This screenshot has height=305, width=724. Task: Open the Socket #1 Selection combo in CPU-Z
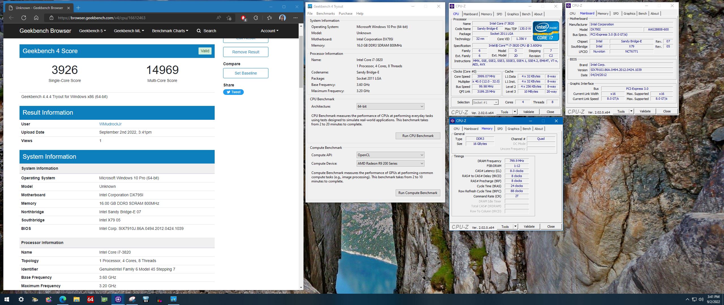click(x=485, y=103)
